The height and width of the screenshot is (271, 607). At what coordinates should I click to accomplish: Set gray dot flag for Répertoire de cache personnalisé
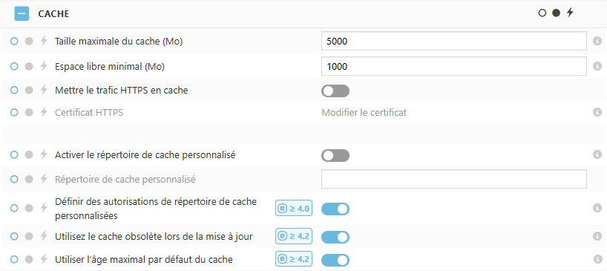[x=29, y=179]
